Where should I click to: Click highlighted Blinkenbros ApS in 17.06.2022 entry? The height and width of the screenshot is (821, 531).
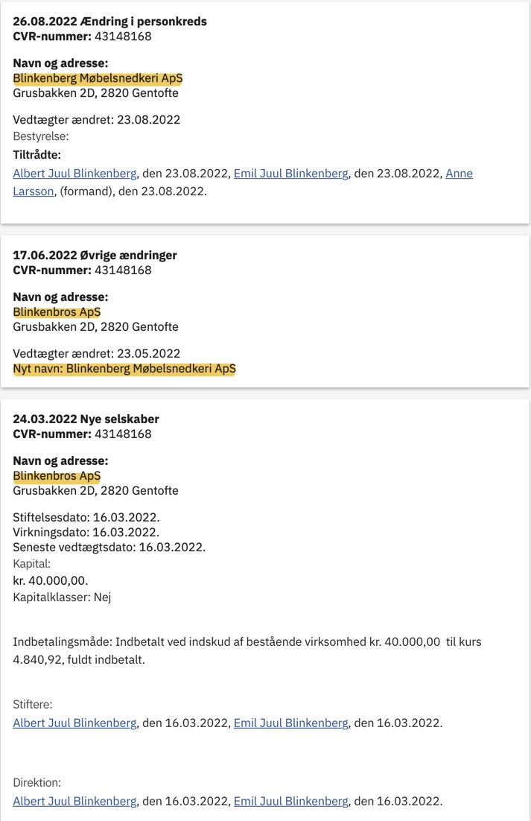point(57,312)
